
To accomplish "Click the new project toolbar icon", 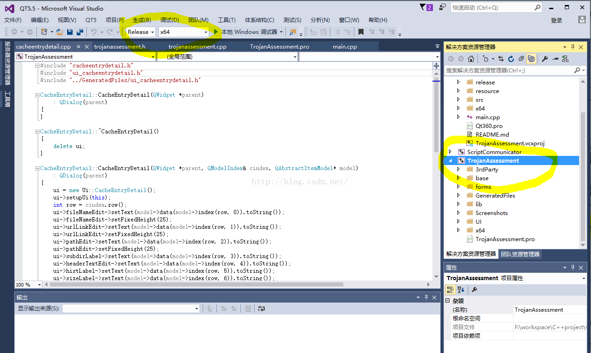I will [44, 32].
